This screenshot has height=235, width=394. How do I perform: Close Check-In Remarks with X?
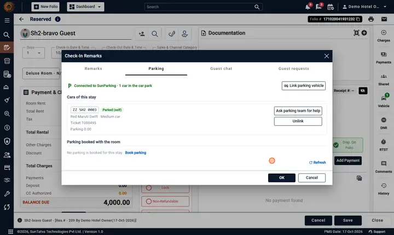pos(326,56)
